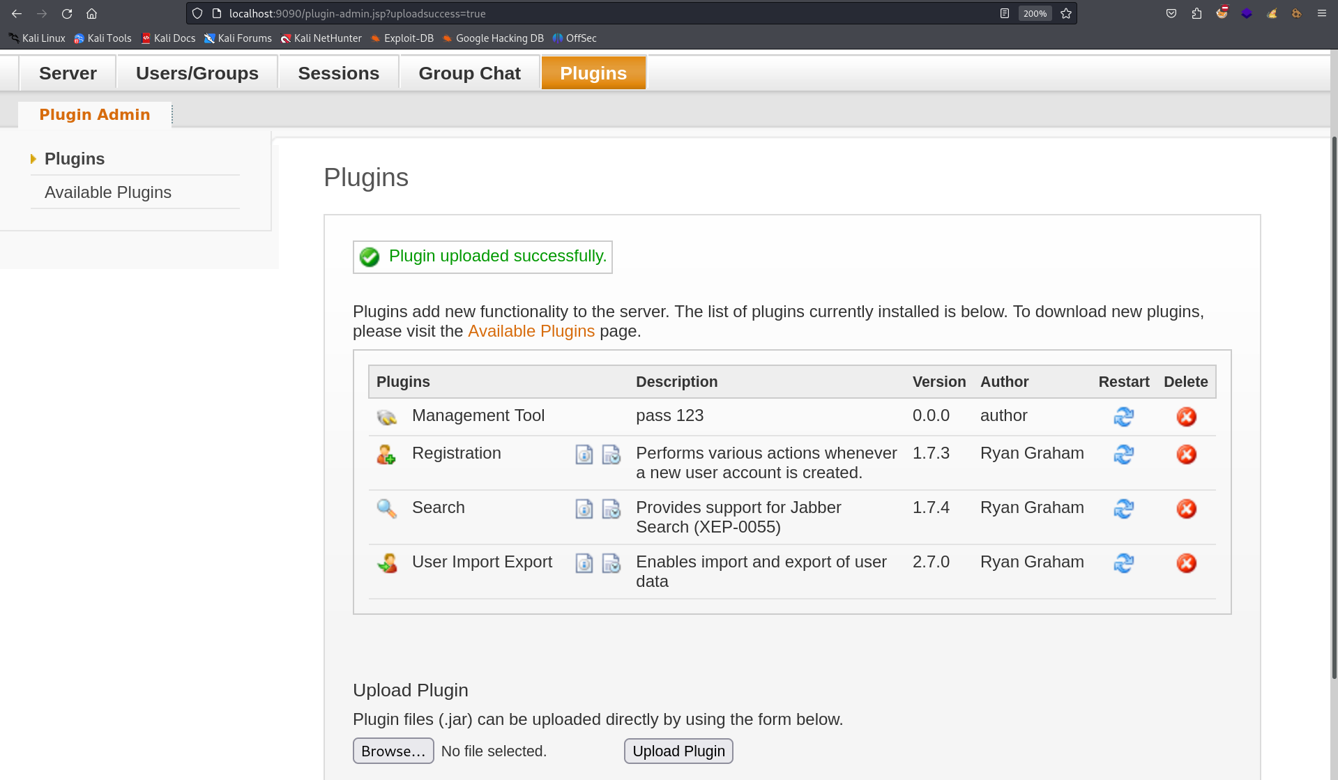
Task: Switch to the Users/Groups tab
Action: (197, 73)
